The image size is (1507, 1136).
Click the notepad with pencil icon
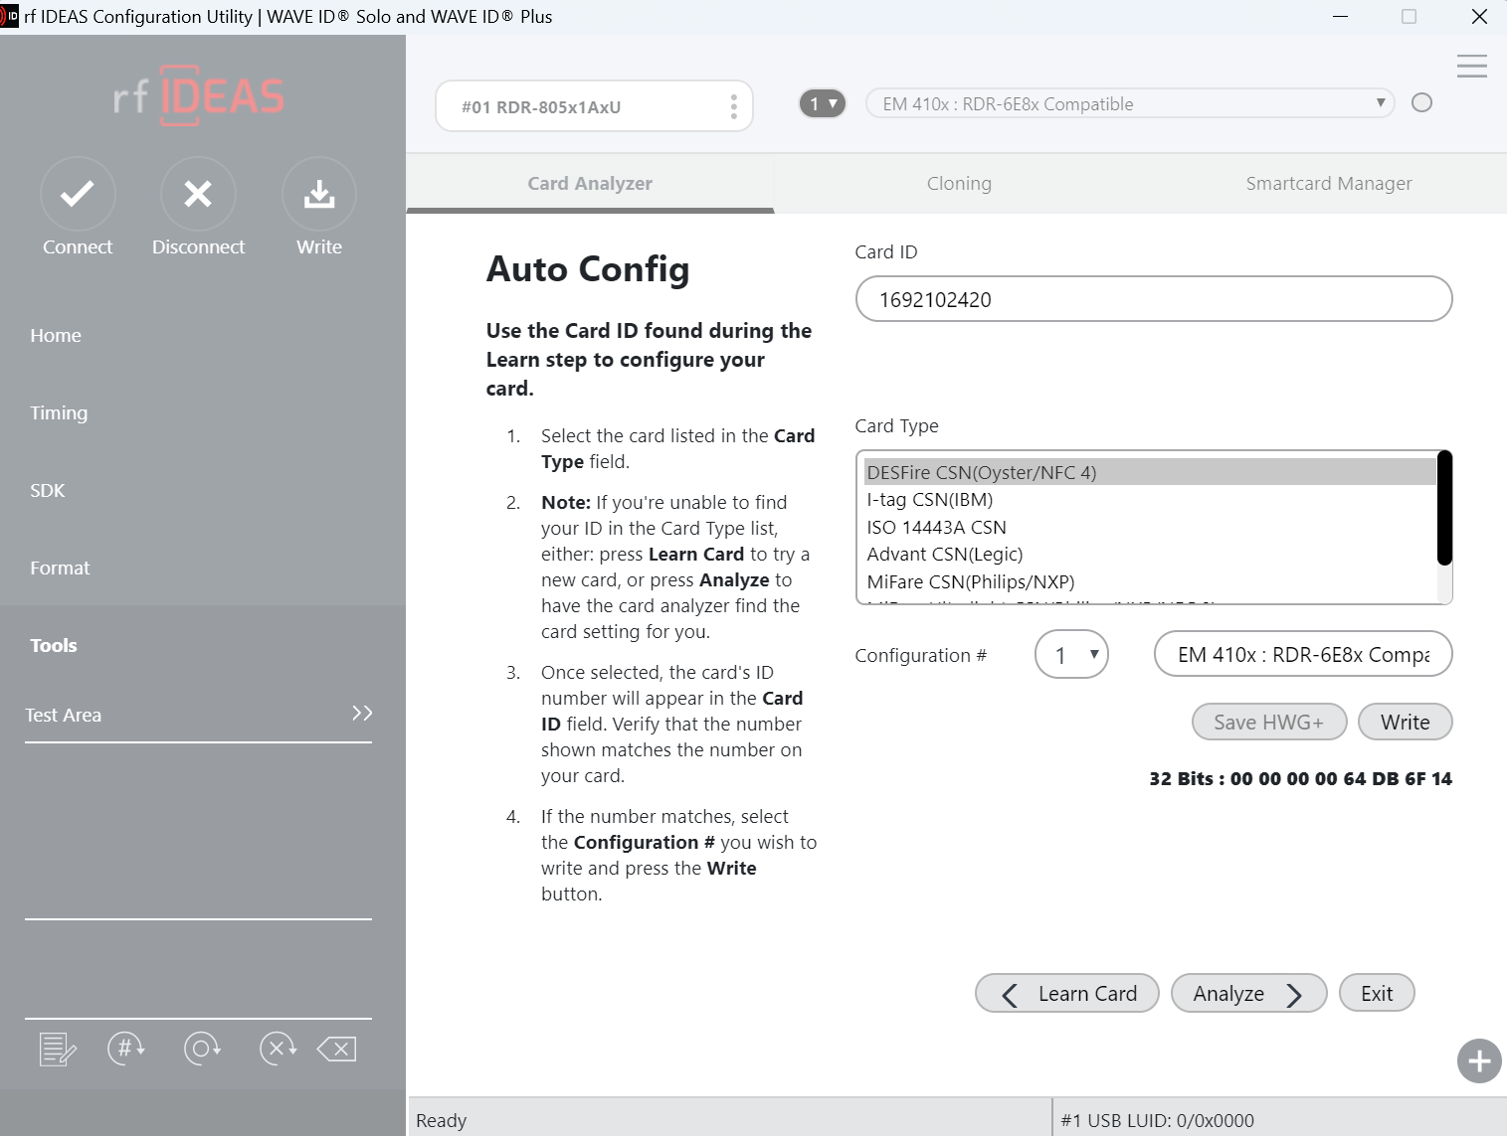point(57,1049)
